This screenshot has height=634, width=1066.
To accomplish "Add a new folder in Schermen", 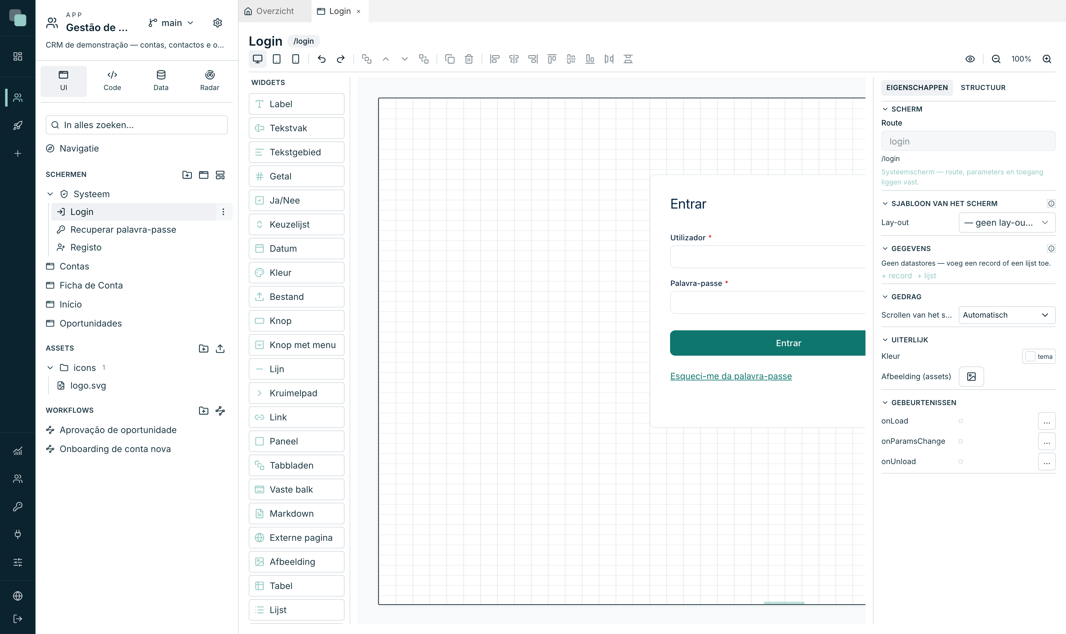I will point(187,175).
